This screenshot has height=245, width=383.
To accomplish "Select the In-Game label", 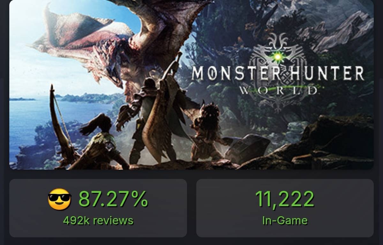I will coord(285,220).
